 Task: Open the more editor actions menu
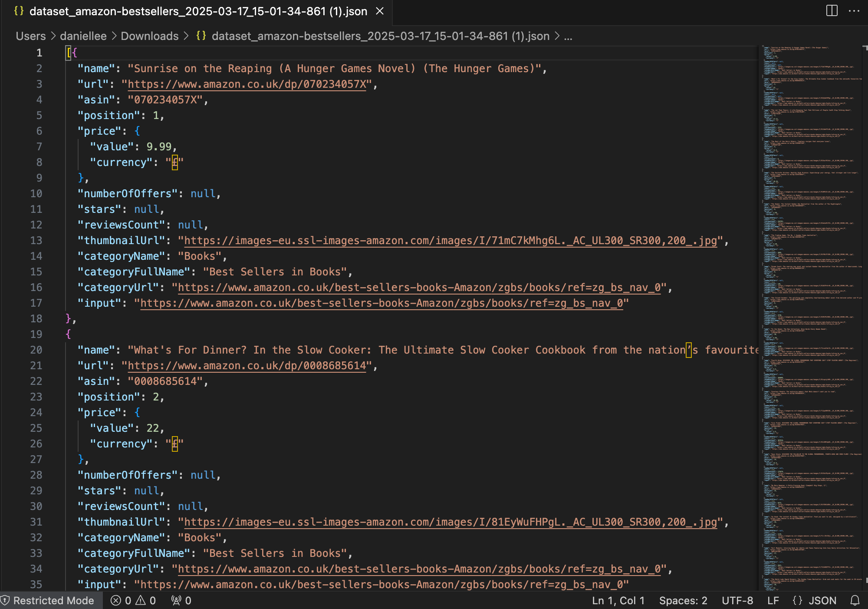(853, 11)
